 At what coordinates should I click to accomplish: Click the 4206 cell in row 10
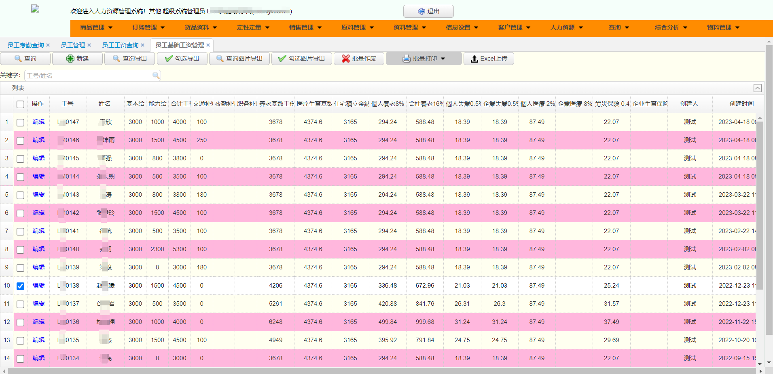point(275,286)
